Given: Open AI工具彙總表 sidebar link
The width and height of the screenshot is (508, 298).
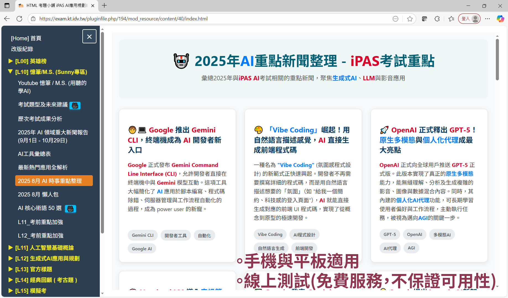Looking at the screenshot, I should [x=34, y=154].
